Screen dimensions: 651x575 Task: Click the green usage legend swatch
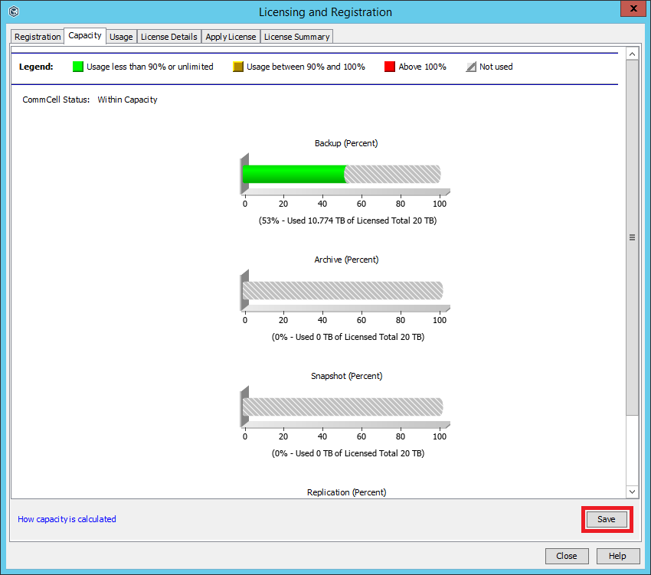click(x=77, y=67)
